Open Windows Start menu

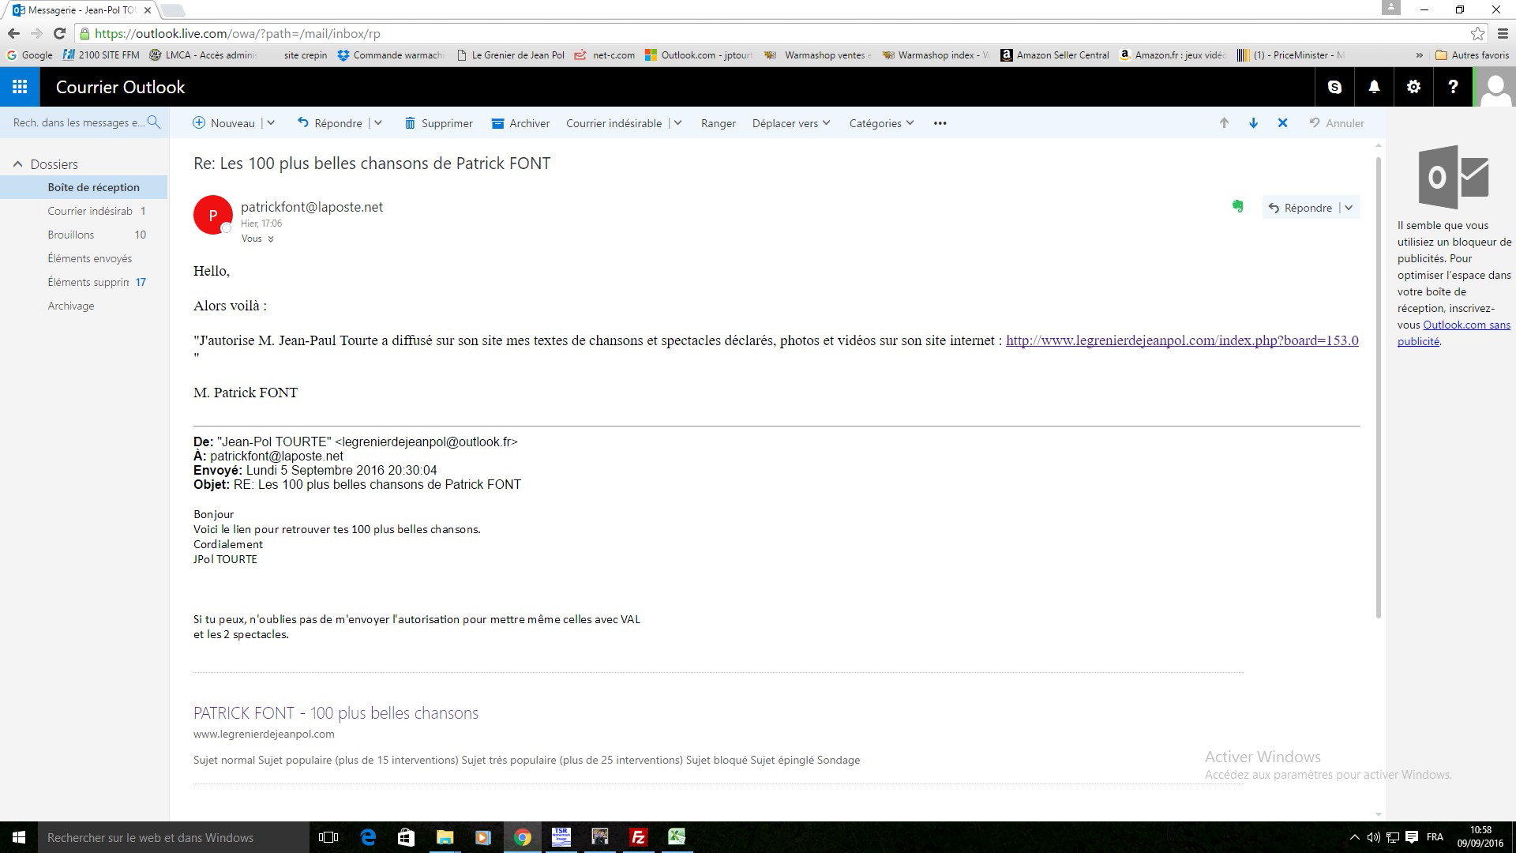coord(19,837)
